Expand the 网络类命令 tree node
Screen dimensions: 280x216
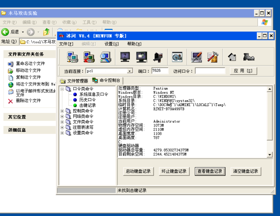62,117
